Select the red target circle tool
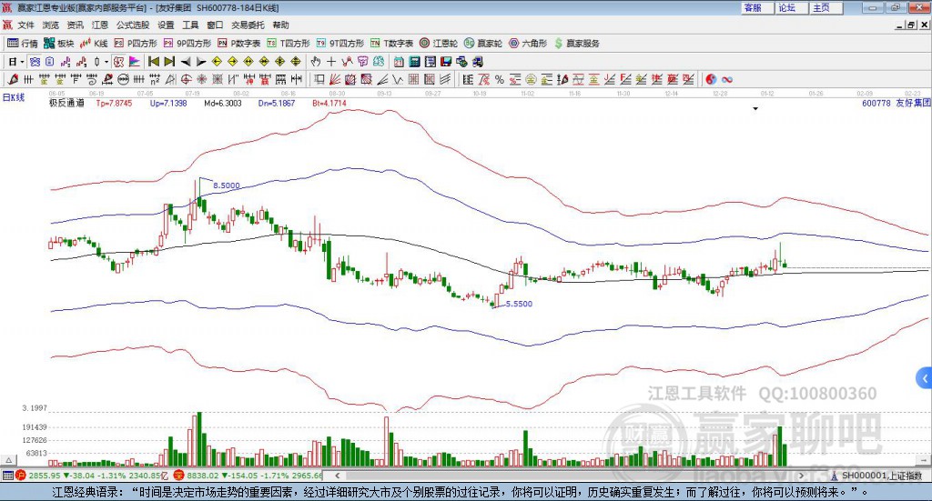Screen dimensions: 932x501 coord(186,79)
